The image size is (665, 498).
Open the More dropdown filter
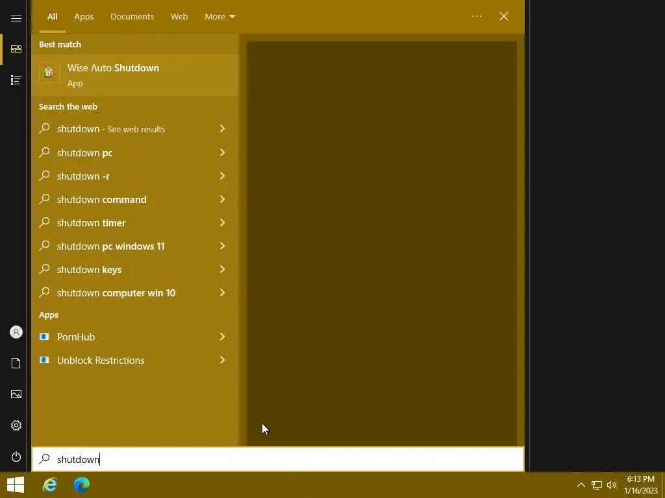pos(220,16)
